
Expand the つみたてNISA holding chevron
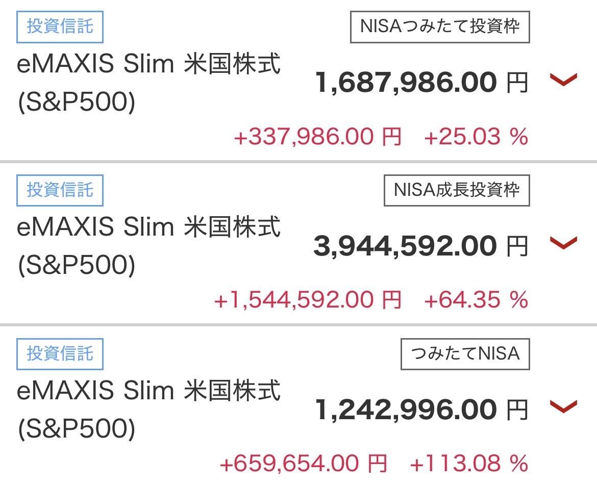(563, 406)
